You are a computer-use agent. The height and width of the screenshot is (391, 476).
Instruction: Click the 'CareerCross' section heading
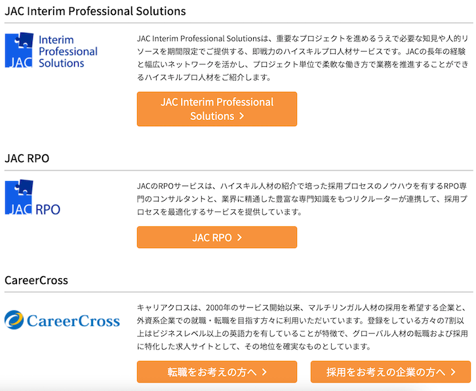tap(36, 280)
